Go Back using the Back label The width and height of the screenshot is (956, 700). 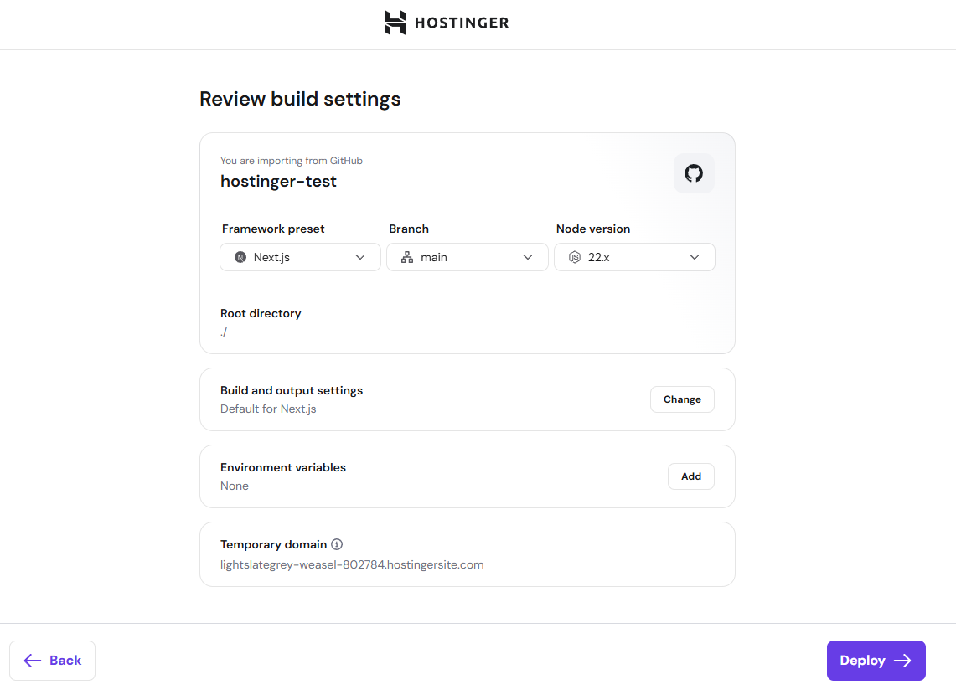[65, 661]
